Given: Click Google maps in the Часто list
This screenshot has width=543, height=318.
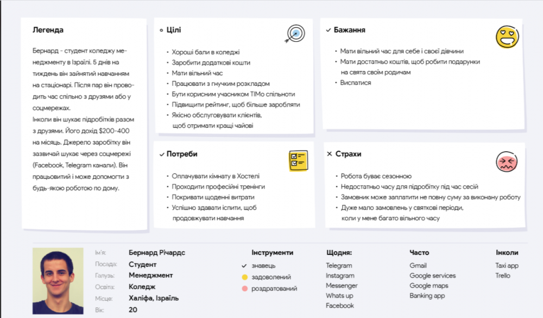Looking at the screenshot, I should tap(428, 286).
